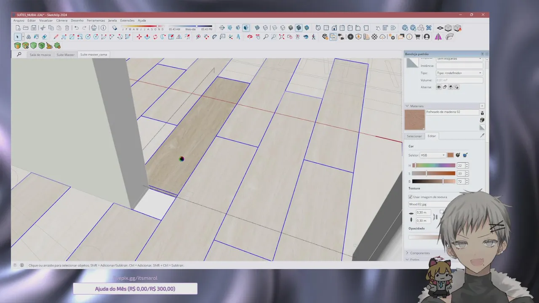Open the Arquivo menu
Viewport: 539px width, 303px height.
click(x=19, y=20)
